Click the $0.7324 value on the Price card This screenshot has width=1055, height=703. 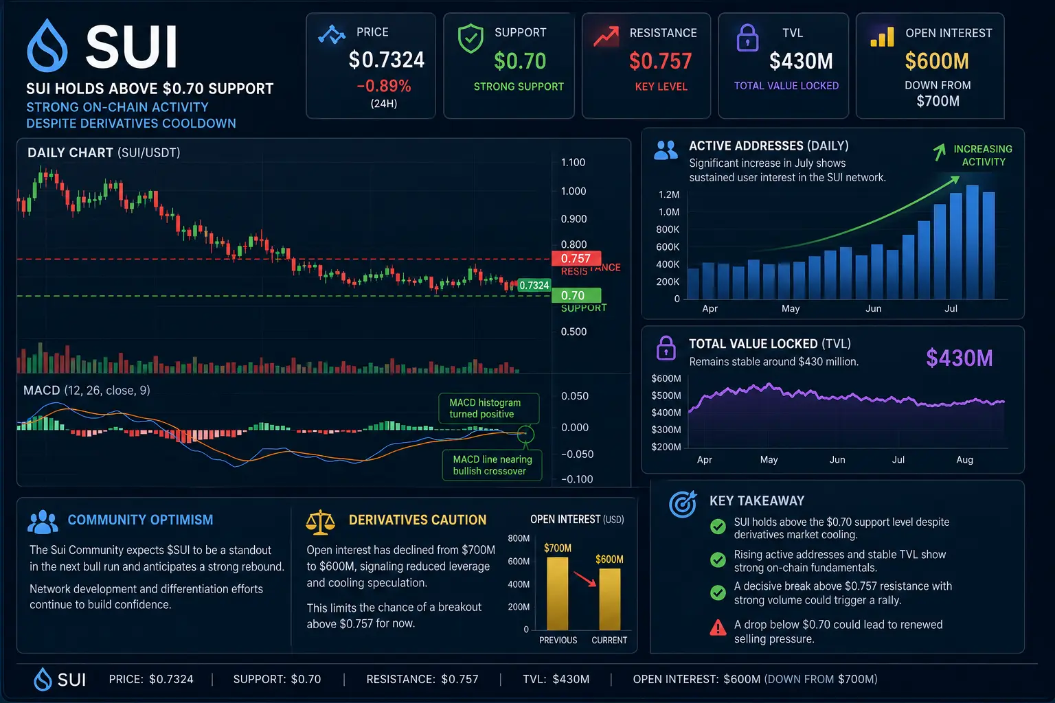[x=387, y=60]
